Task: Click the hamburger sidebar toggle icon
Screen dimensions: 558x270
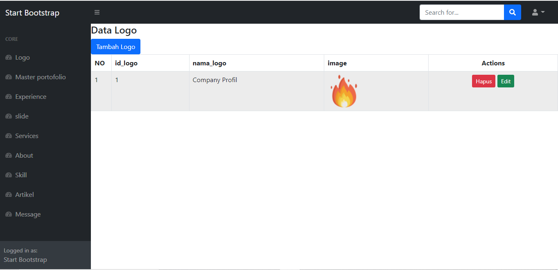Action: [x=97, y=12]
